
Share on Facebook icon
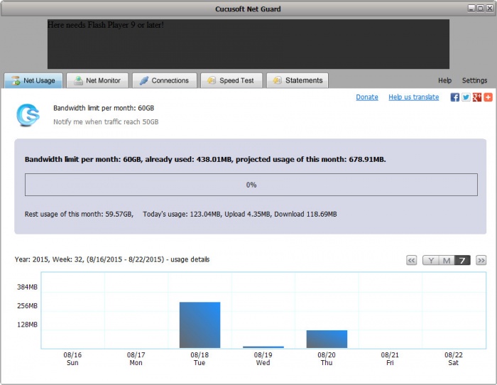tap(455, 97)
